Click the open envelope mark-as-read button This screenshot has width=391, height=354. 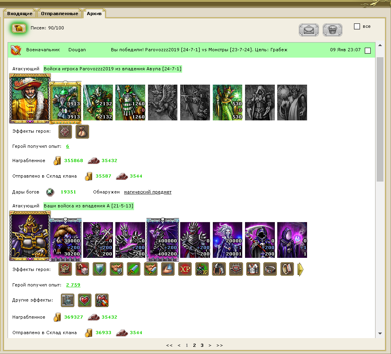(309, 30)
